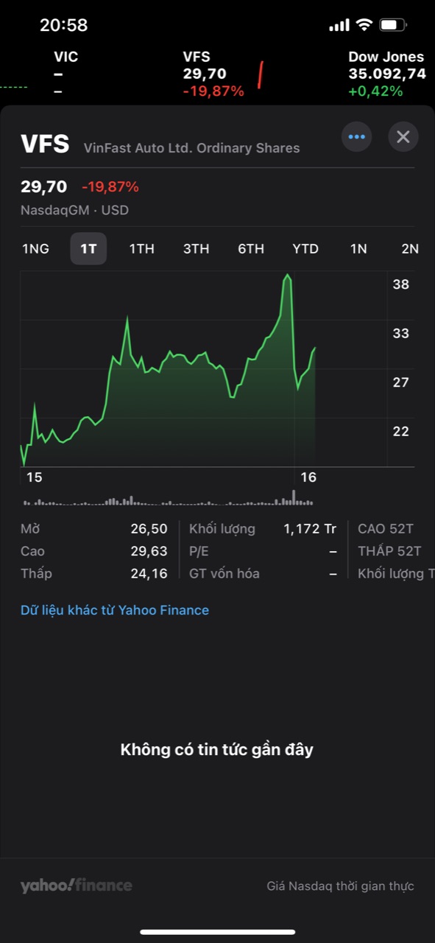Open the three-dot more options button
Screen dimensions: 435x943
pos(357,137)
